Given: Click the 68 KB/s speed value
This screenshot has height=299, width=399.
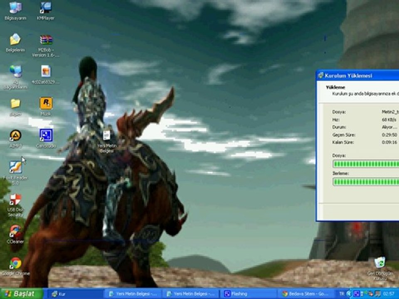Looking at the screenshot, I should [389, 120].
